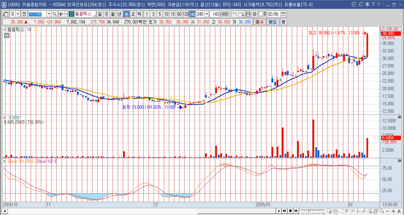The image size is (404, 215).
Task: Click the 호가 quote label
Action: tap(153, 22)
